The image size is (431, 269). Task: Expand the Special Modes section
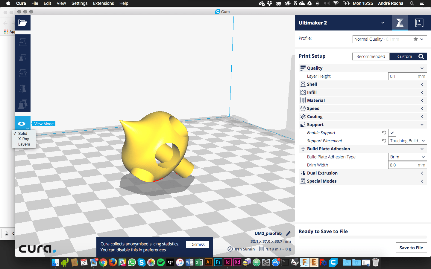click(x=363, y=181)
